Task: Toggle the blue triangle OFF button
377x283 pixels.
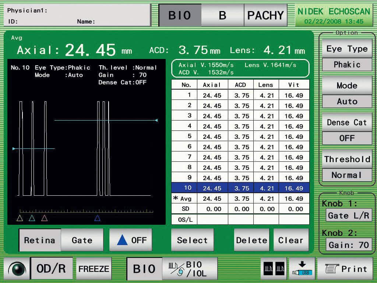Action: tap(131, 240)
